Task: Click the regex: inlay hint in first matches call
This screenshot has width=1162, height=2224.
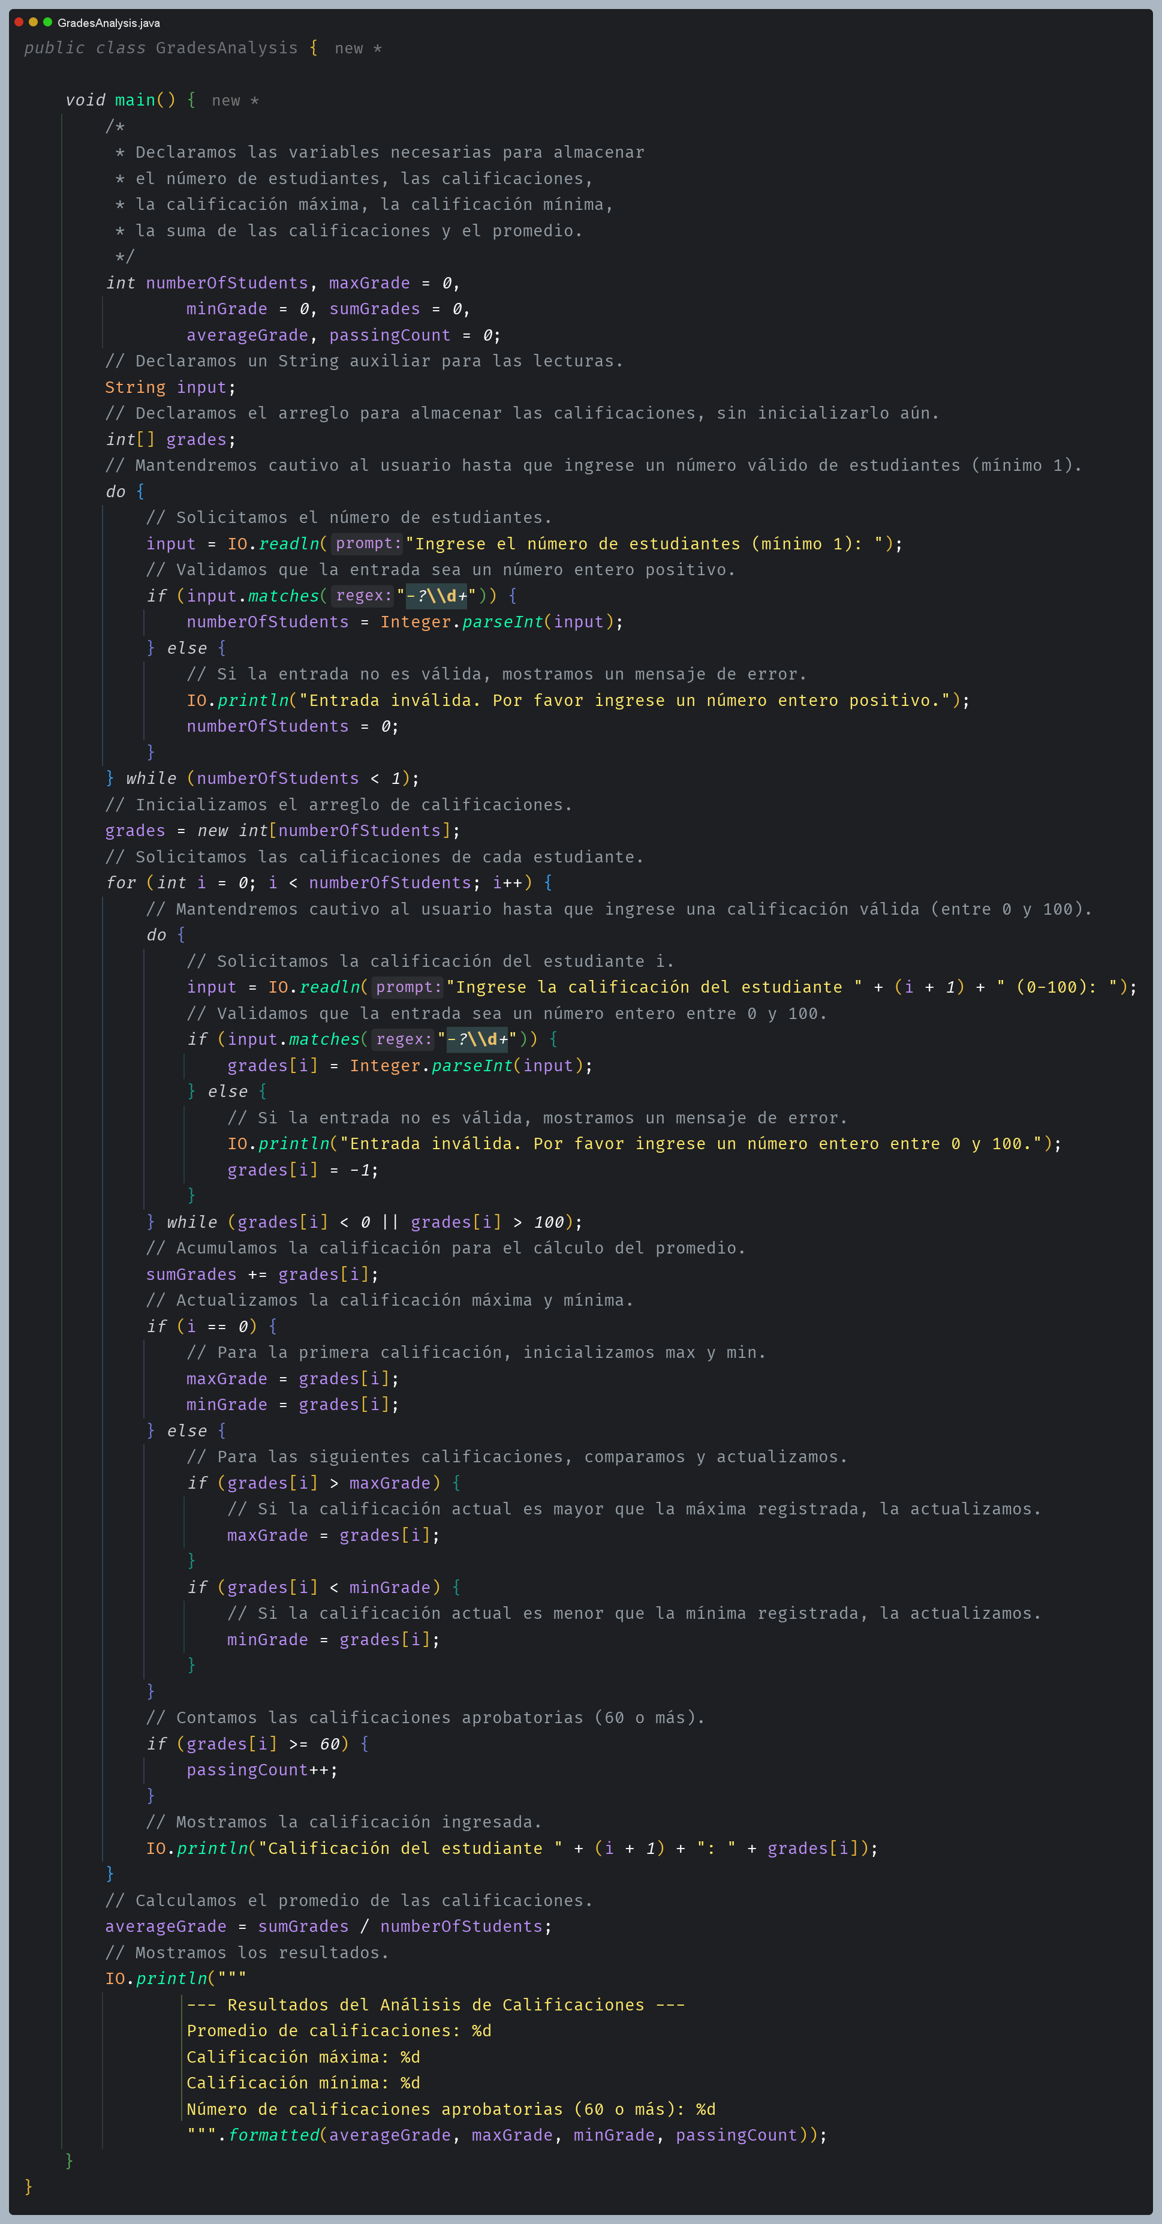Action: point(363,596)
